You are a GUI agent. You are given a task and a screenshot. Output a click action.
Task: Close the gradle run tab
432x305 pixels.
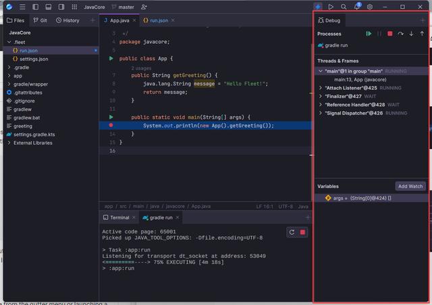(178, 218)
